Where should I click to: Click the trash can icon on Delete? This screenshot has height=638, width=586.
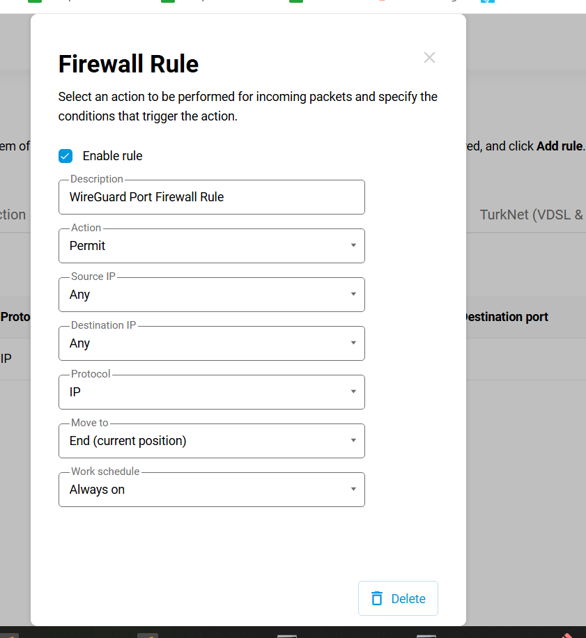(377, 598)
